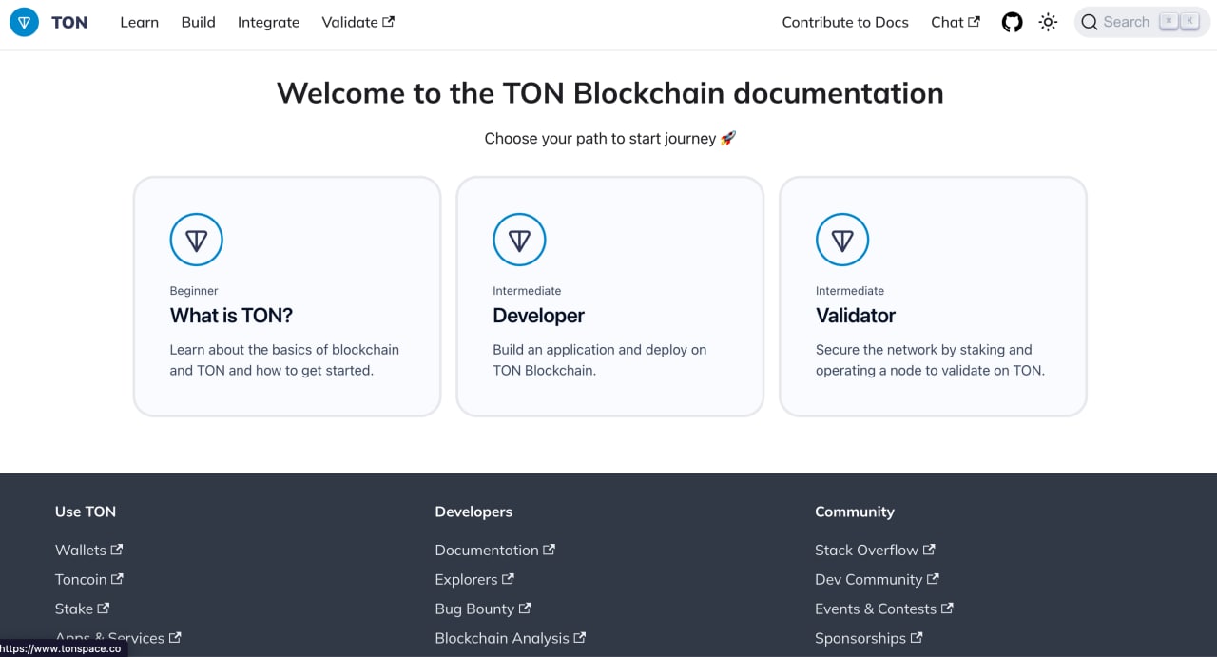Open the Build menu
Screen dimensions: 1217x657
[x=198, y=22]
